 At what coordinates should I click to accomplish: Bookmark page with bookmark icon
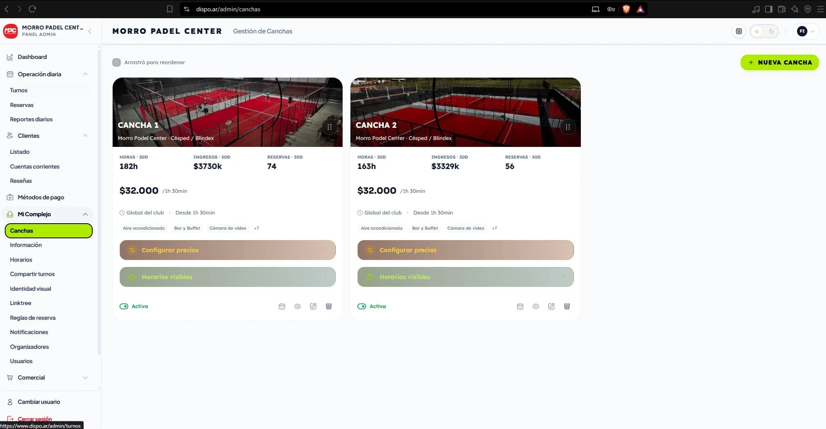(170, 9)
